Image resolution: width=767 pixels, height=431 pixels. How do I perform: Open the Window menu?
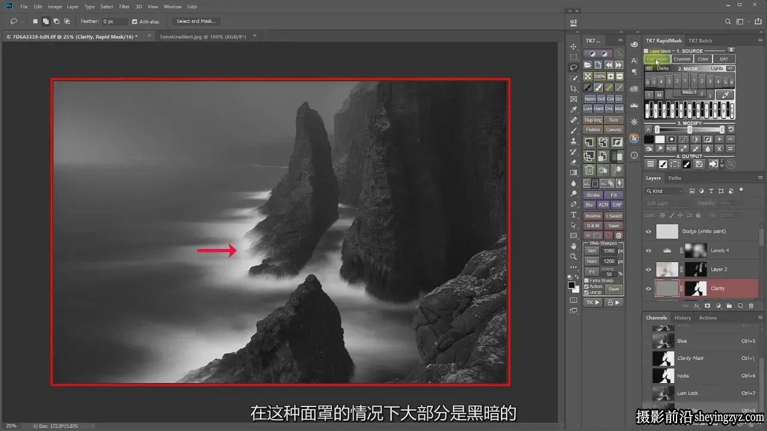click(173, 7)
